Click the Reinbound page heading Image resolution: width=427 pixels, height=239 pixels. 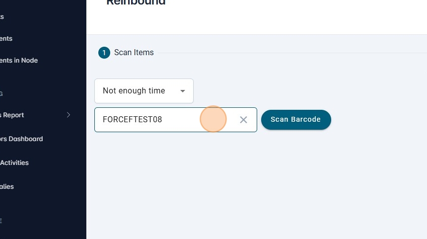pos(136,2)
